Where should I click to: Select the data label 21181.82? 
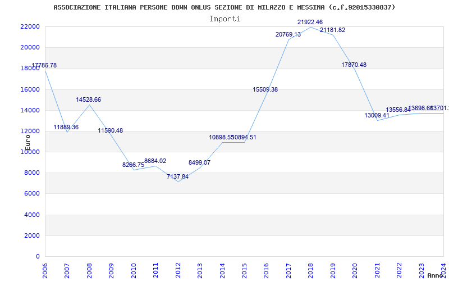[x=332, y=30]
